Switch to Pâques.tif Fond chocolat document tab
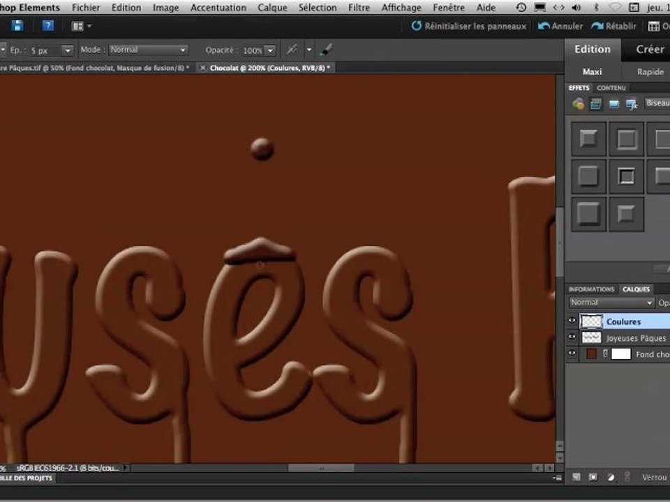Image resolution: width=670 pixels, height=502 pixels. coord(96,68)
